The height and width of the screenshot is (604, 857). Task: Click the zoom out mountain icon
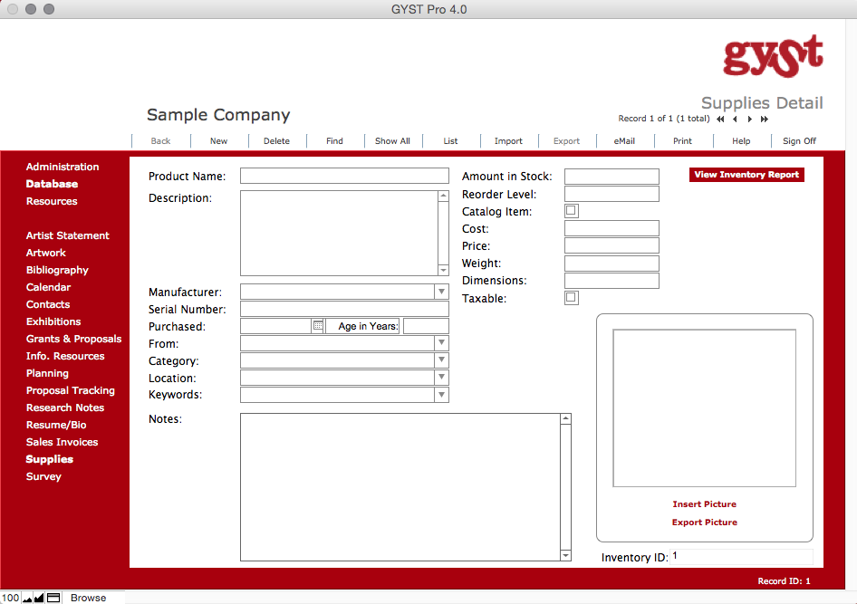[27, 598]
